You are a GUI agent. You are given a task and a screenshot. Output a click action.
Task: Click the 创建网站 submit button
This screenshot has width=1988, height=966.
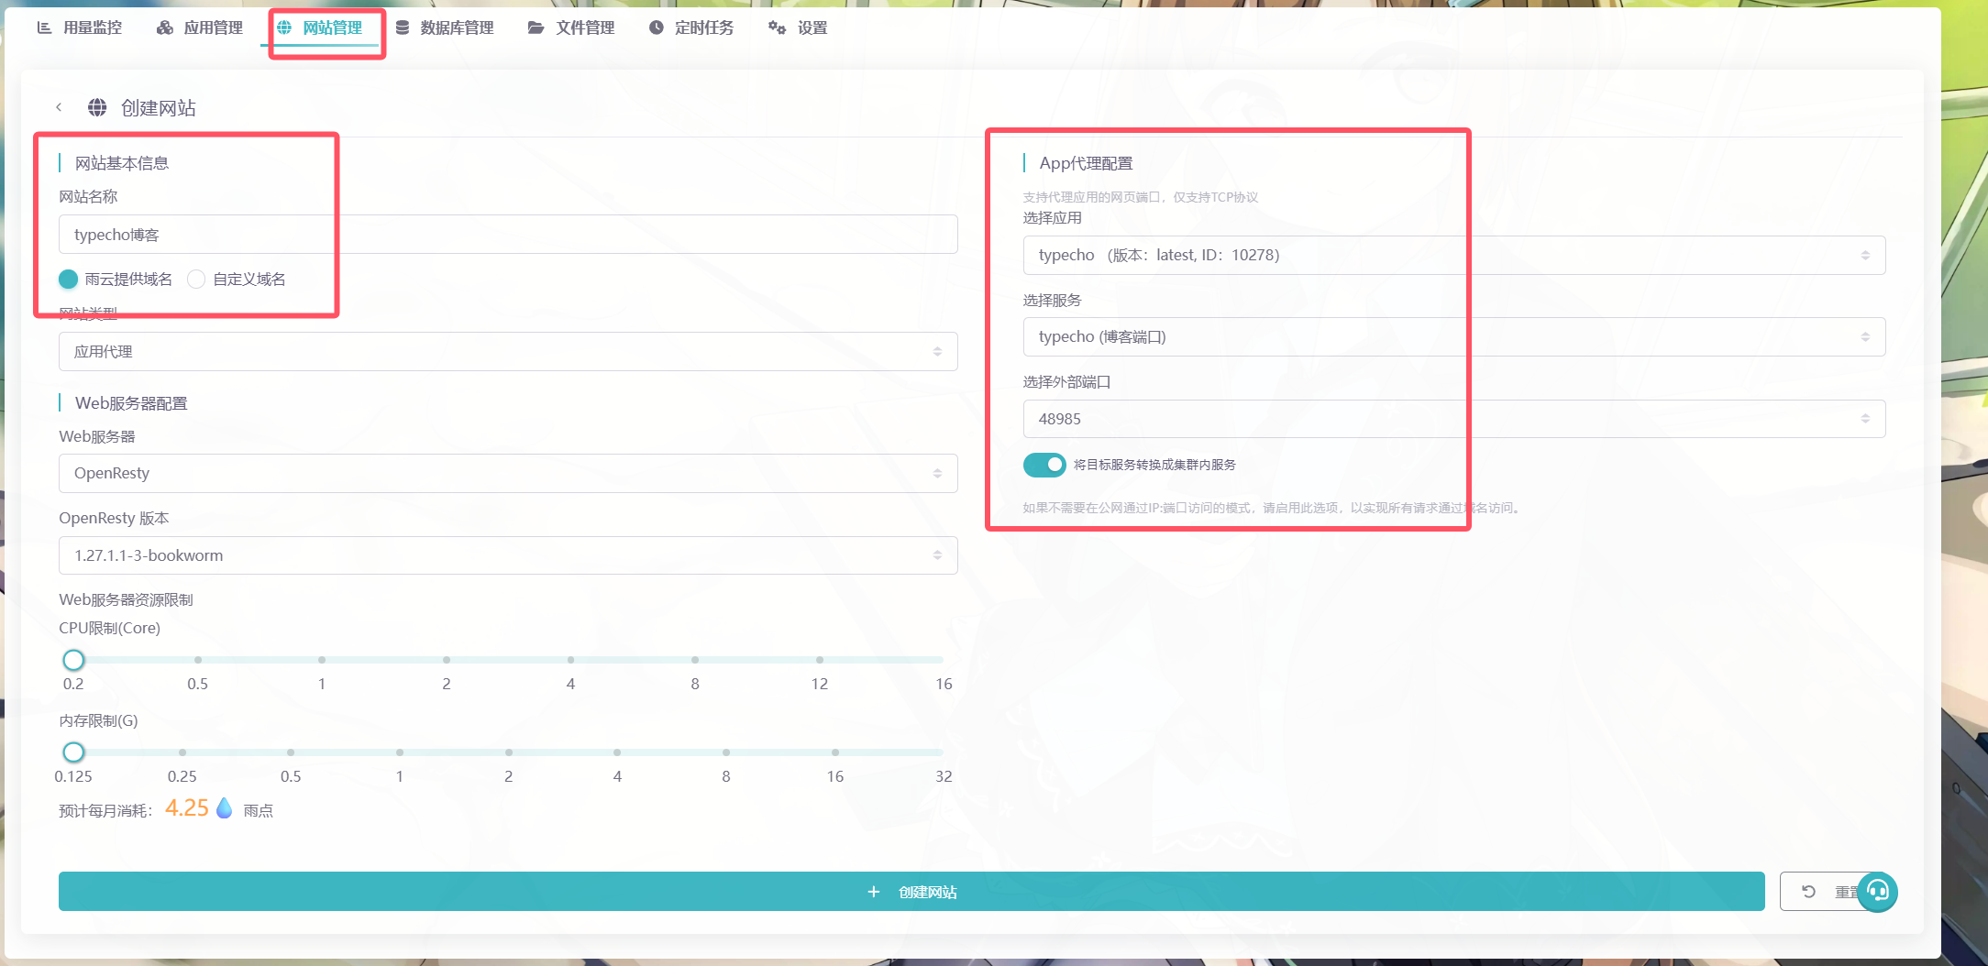click(x=911, y=891)
